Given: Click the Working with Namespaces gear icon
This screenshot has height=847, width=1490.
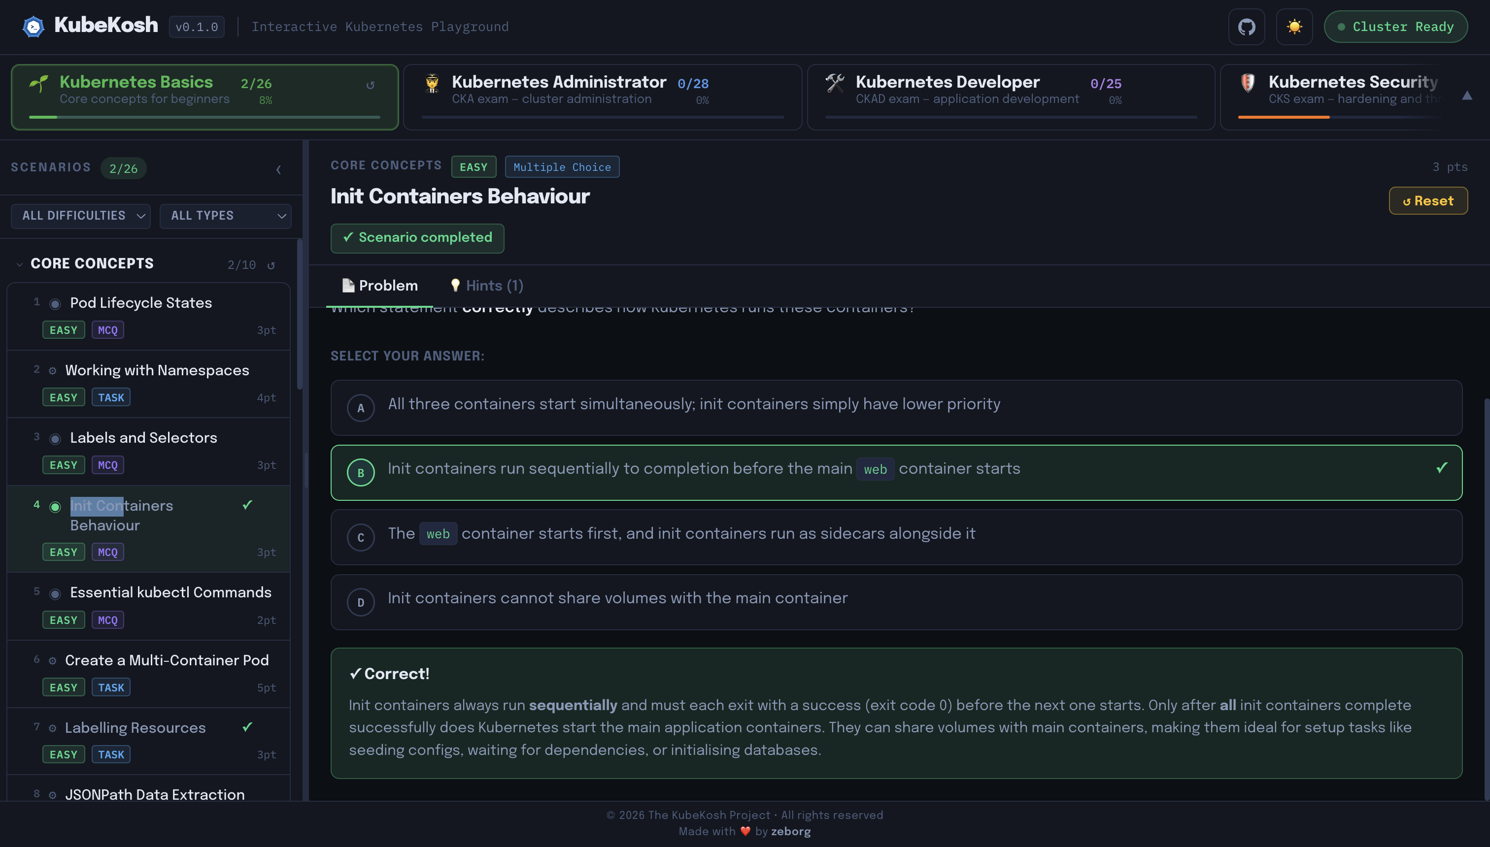Looking at the screenshot, I should (52, 370).
